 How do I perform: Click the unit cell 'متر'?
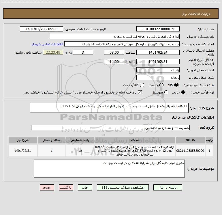pyautogui.click(x=80, y=151)
